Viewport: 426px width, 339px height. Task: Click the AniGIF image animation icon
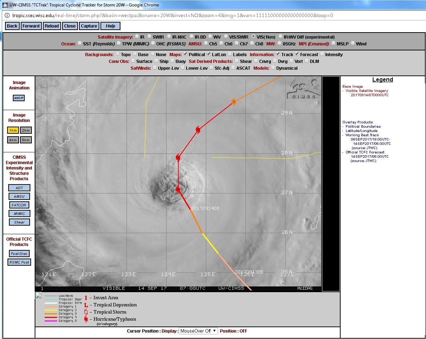[19, 98]
